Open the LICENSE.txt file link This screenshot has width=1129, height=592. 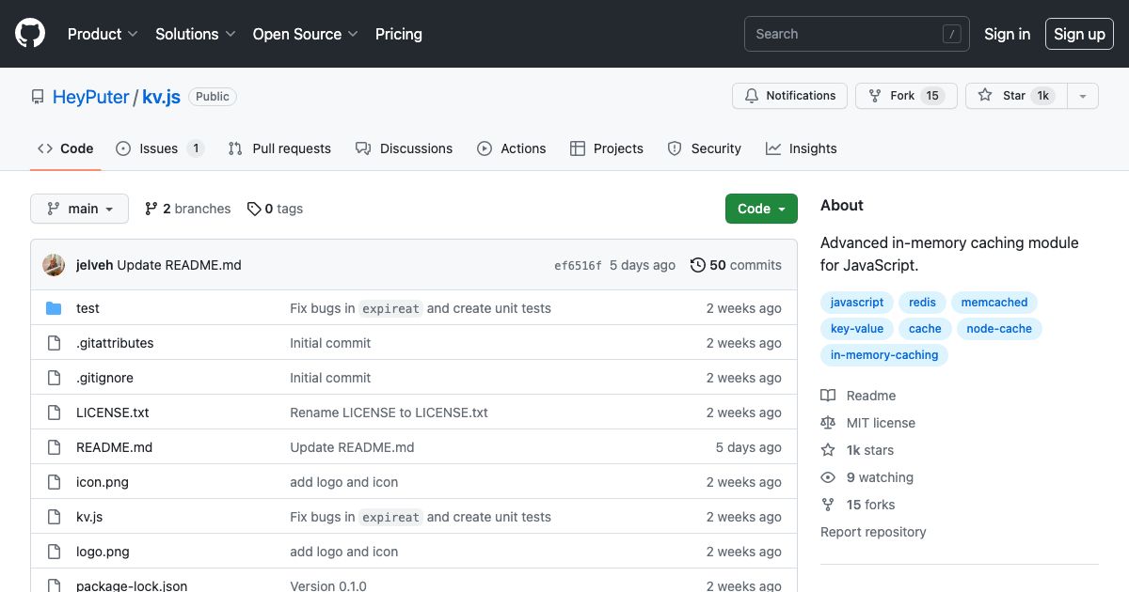[113, 413]
